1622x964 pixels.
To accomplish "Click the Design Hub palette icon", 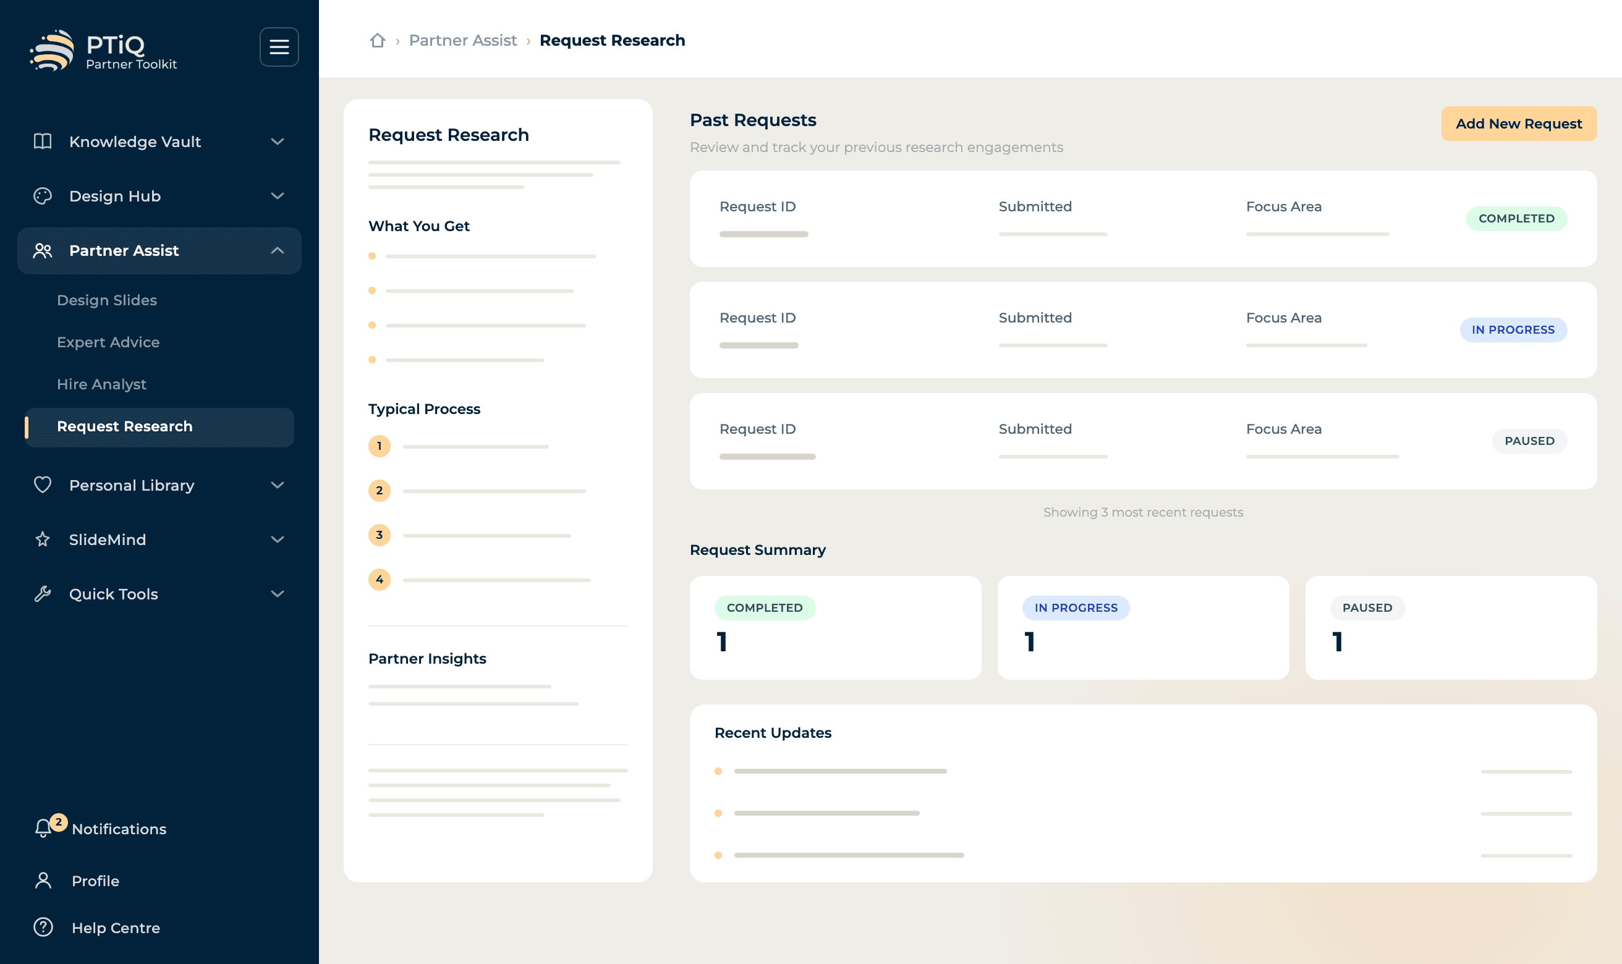I will (43, 195).
